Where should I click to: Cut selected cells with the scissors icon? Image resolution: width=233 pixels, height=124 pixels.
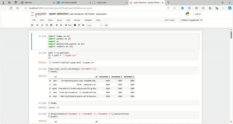pyautogui.click(x=42, y=25)
